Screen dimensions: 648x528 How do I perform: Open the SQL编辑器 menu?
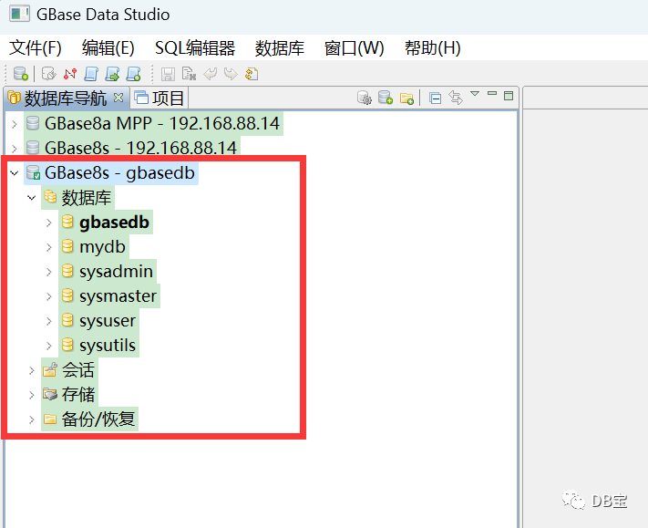[x=195, y=48]
